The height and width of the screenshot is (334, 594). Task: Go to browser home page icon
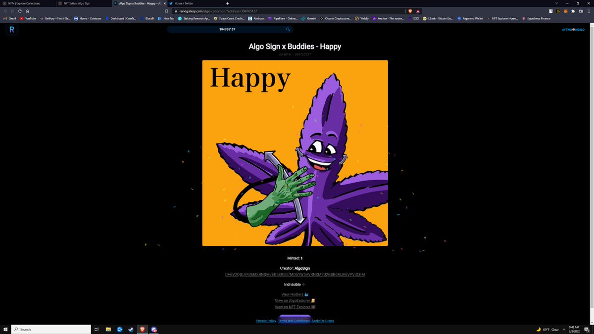(x=27, y=11)
